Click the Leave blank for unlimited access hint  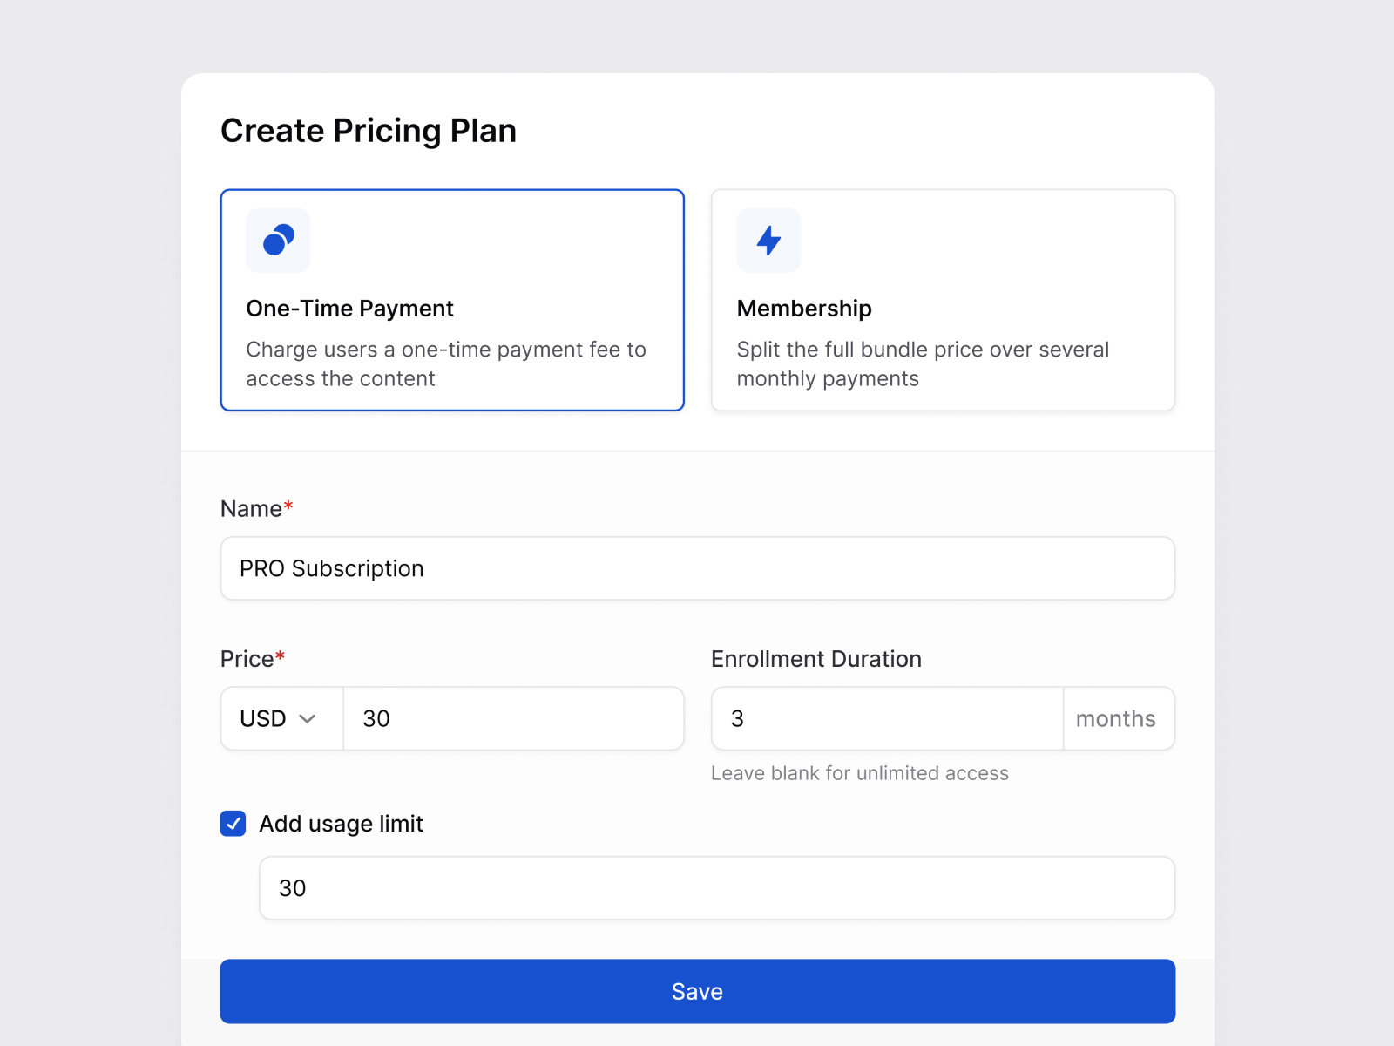pyautogui.click(x=860, y=773)
